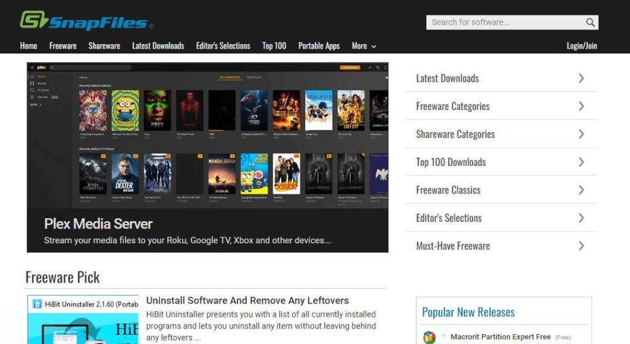
Task: Click the SpongeBob poster in Plex screenshot
Action: (x=254, y=174)
